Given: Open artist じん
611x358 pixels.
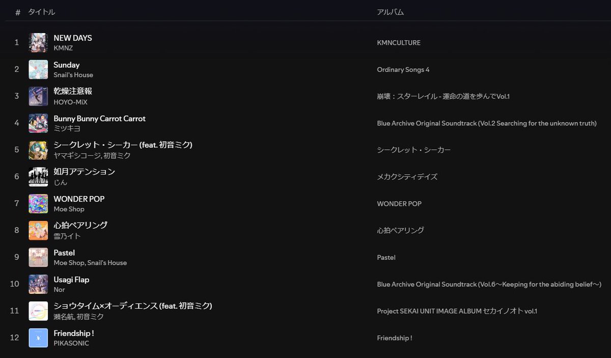Looking at the screenshot, I should coord(60,182).
